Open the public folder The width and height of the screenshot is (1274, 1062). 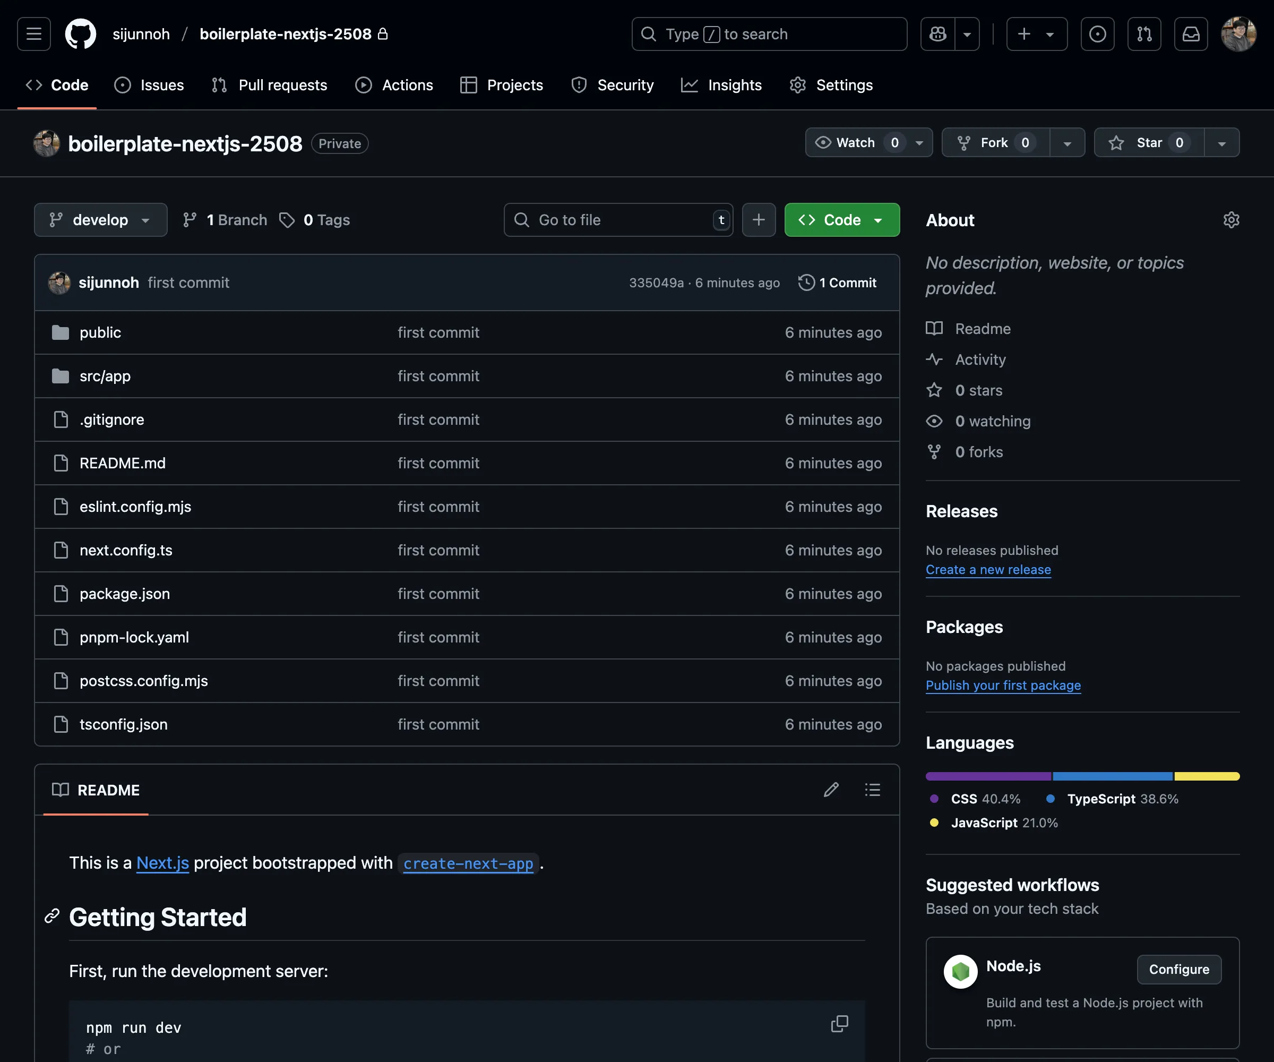pos(100,332)
